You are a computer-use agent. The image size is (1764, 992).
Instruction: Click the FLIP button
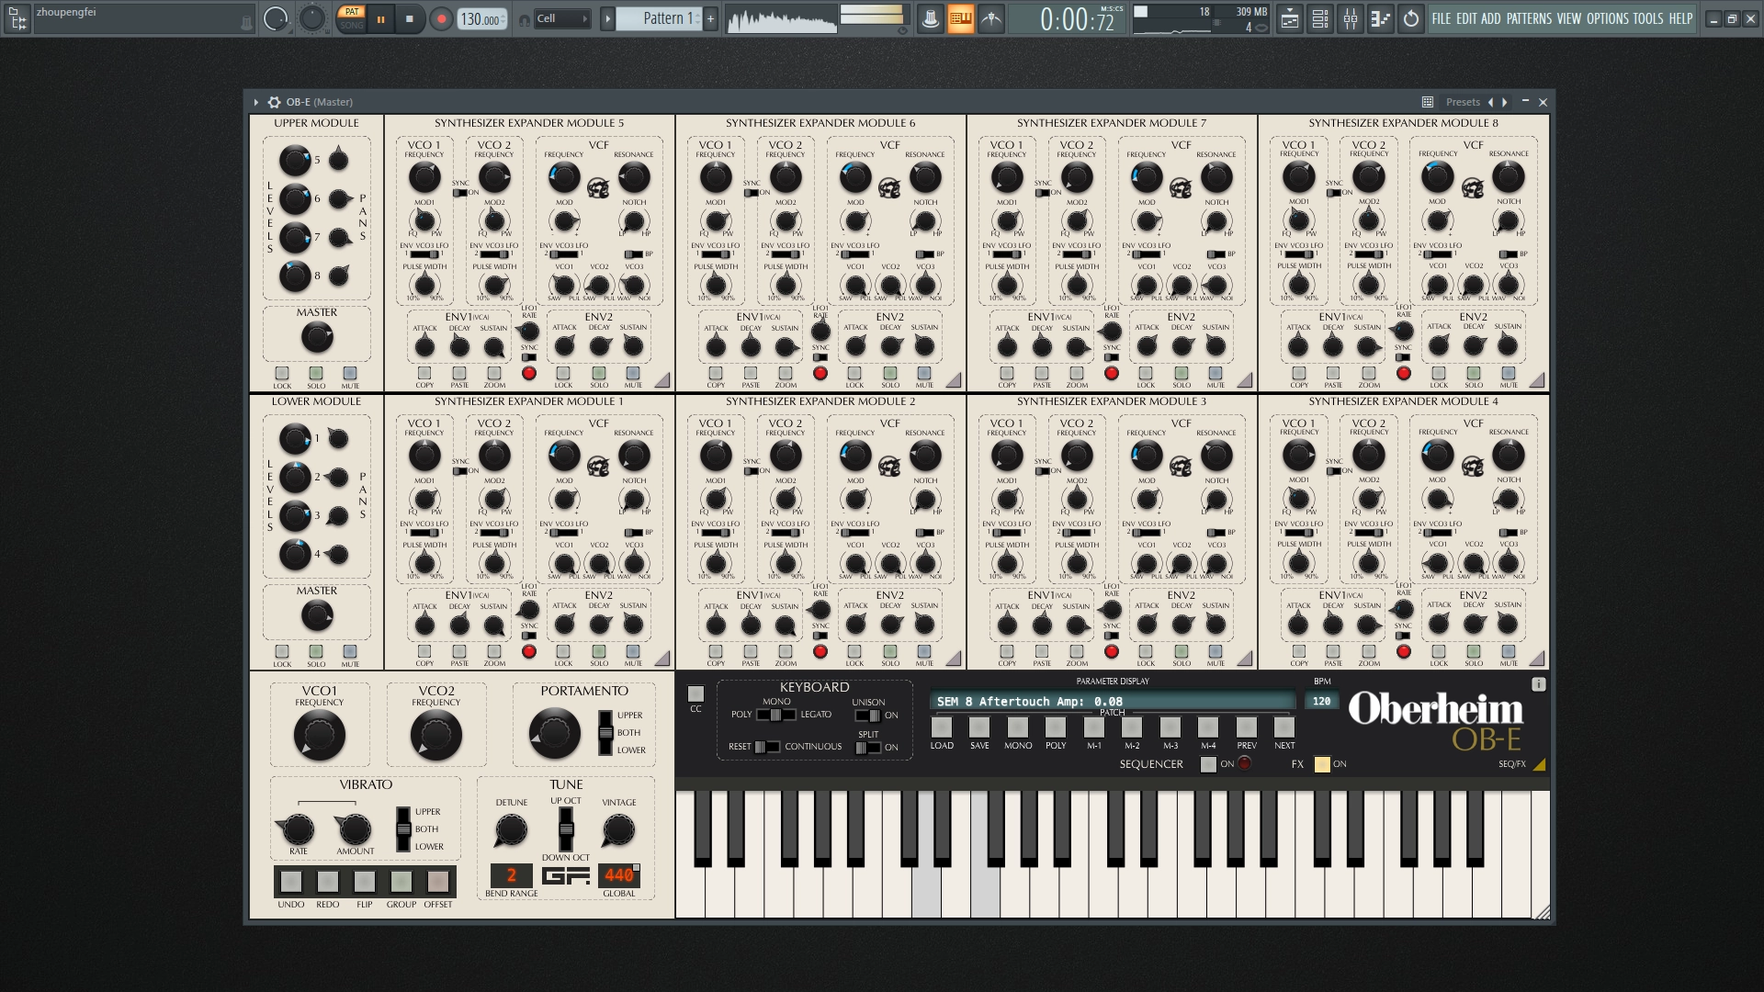coord(364,882)
